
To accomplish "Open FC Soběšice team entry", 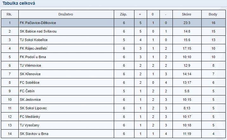I will 29,82.
